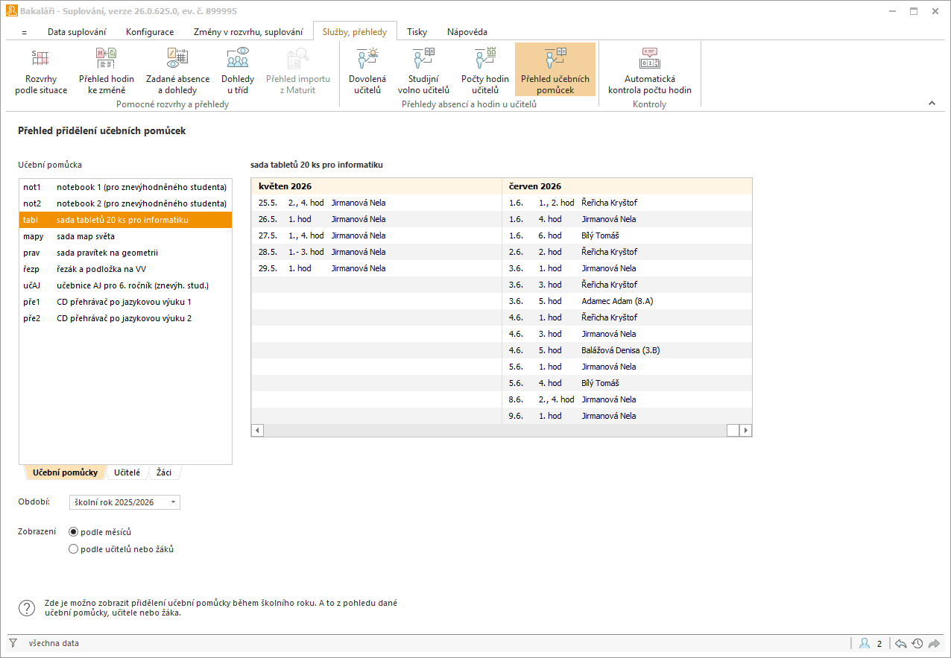Select sada tabletů 20 ks pro informatiku
The image size is (951, 658).
click(125, 220)
